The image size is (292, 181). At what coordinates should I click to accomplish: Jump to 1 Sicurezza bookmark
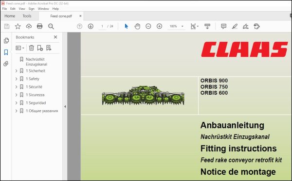tap(35, 95)
